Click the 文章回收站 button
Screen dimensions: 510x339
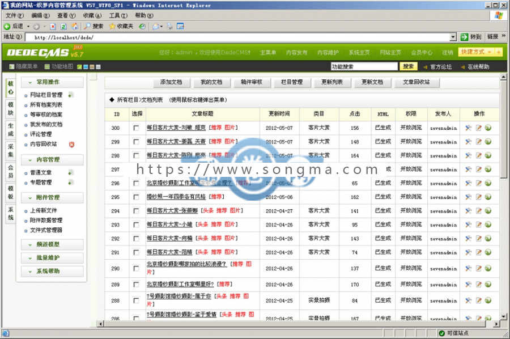pos(416,82)
